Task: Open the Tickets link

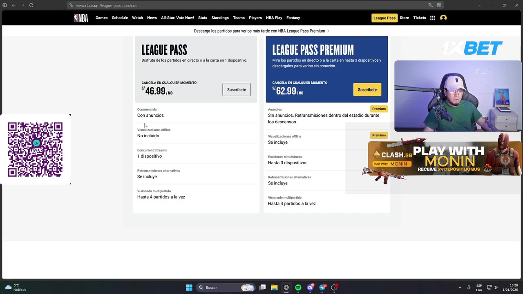Action: 420,18
